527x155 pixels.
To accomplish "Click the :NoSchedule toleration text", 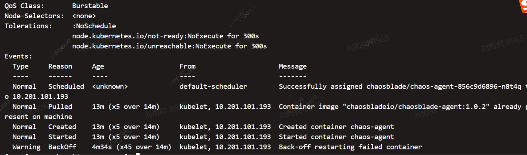I will click(x=94, y=26).
